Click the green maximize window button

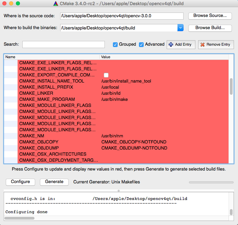pyautogui.click(x=18, y=3)
